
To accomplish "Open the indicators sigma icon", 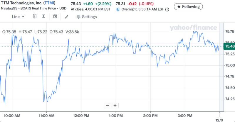I will pos(43,16).
